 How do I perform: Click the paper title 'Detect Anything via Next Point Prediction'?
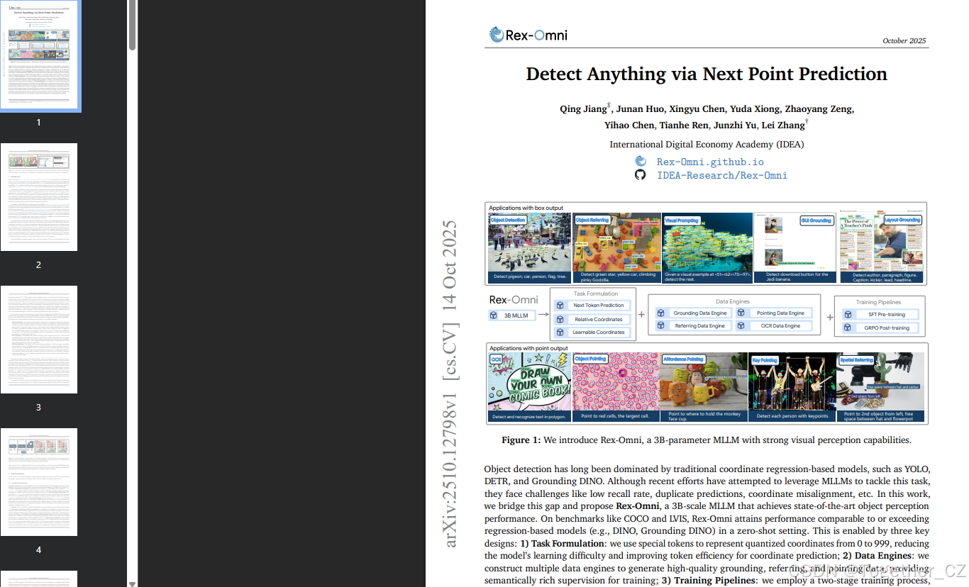tap(707, 74)
